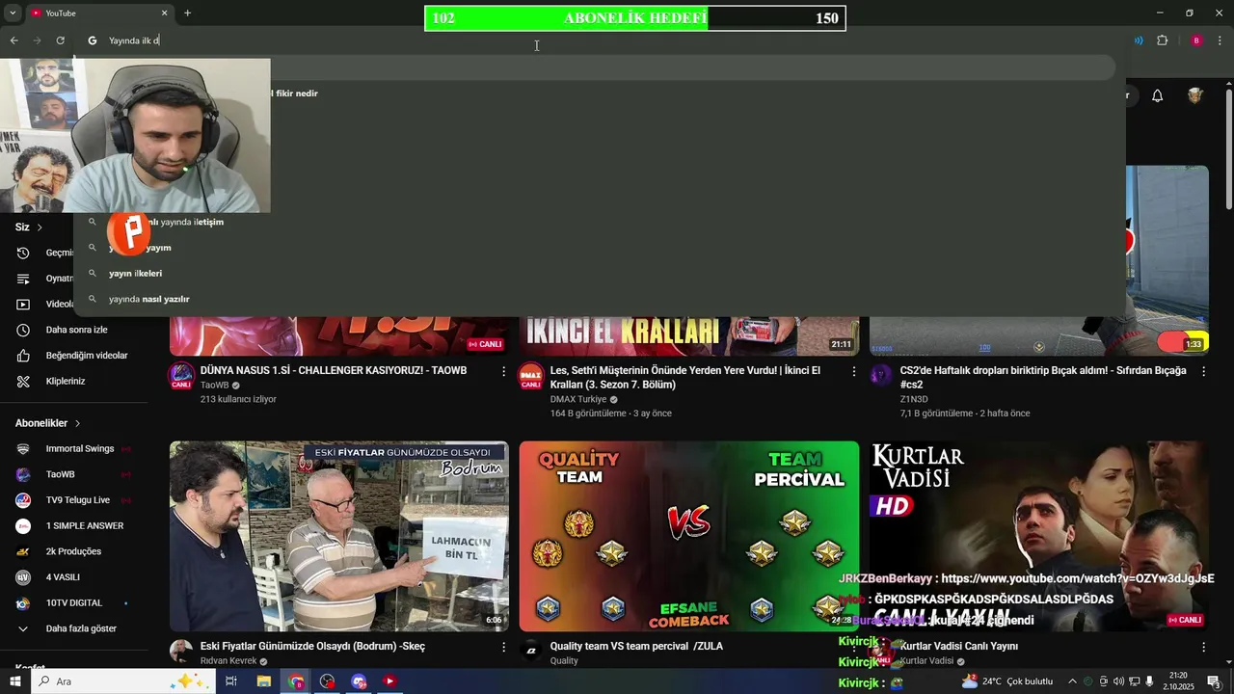Open 2k Produções subscription

(x=75, y=551)
